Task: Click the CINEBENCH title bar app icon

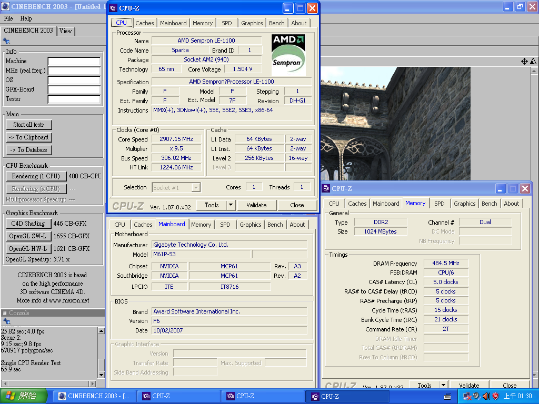Action: point(5,6)
